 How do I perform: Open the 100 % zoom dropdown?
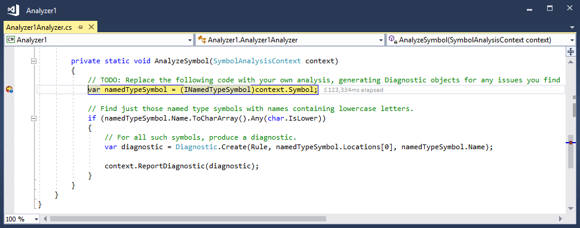[36, 219]
